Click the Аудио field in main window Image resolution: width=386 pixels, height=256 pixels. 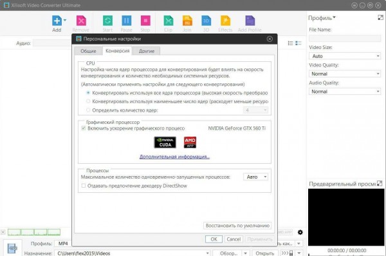[x=52, y=43]
